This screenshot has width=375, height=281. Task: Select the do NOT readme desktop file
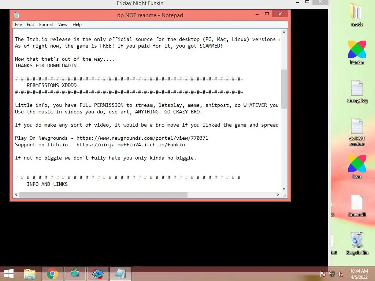357,132
